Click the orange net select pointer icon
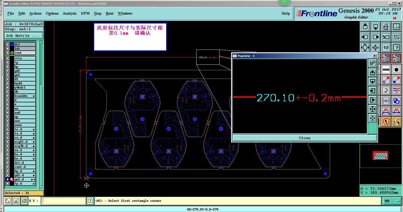The height and width of the screenshot is (212, 403). tap(396, 122)
